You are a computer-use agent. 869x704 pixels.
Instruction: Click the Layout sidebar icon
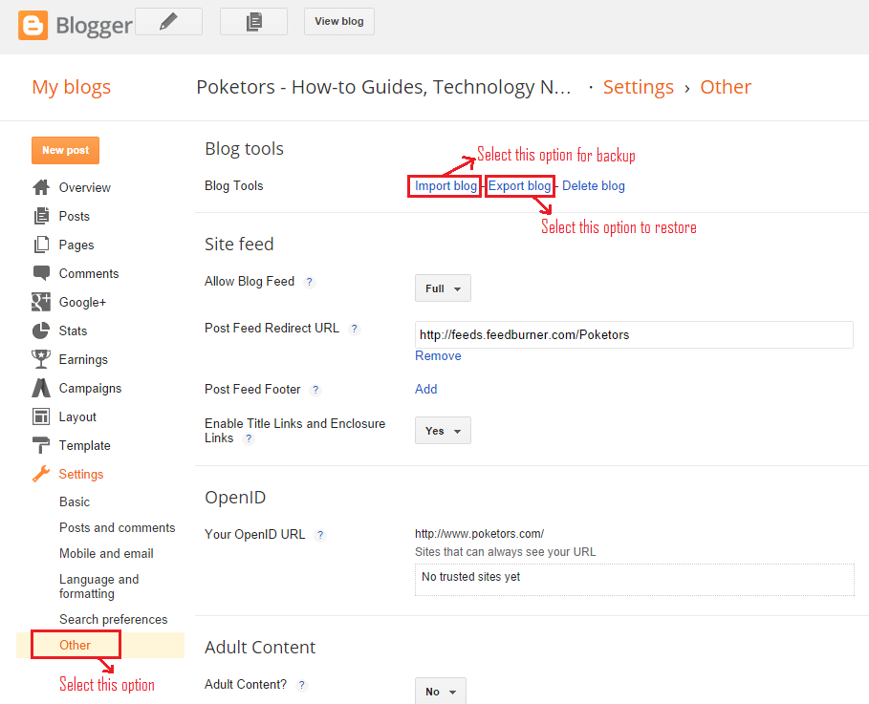point(41,416)
